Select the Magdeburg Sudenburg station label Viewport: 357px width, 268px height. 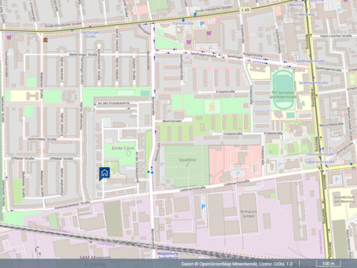(168, 255)
